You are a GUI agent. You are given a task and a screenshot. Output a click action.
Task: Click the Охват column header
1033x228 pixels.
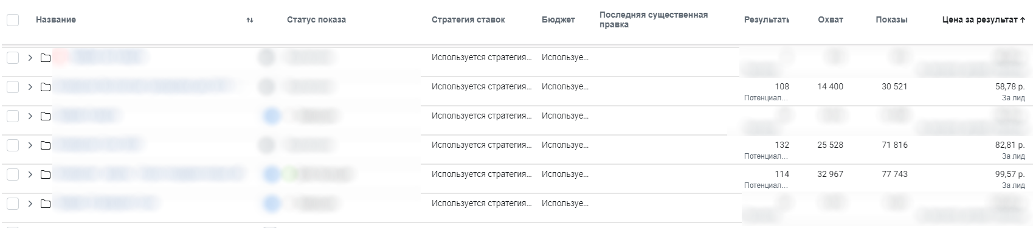pos(831,20)
